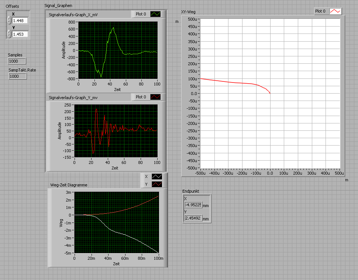Click the 400u tick on XY-Weg horizontal axis
This screenshot has width=358, height=280.
[x=326, y=173]
